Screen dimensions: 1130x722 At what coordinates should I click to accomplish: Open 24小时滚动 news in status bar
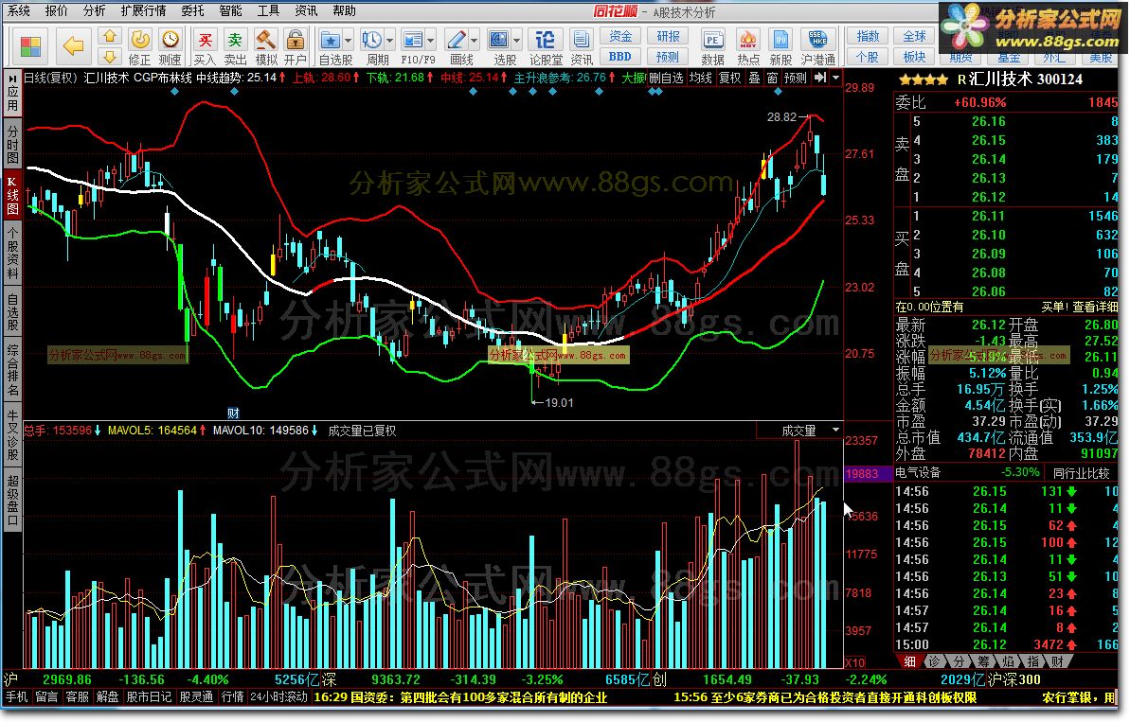click(278, 697)
